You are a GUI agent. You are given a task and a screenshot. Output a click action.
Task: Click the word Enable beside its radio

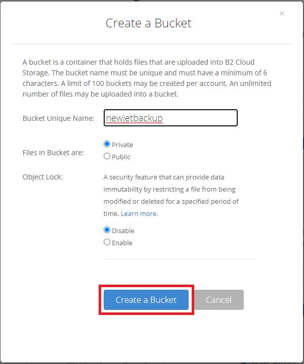click(x=122, y=243)
